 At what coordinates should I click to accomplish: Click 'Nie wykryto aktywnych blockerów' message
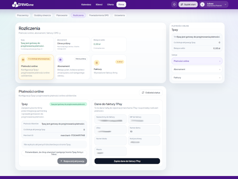pyautogui.click(x=54, y=145)
